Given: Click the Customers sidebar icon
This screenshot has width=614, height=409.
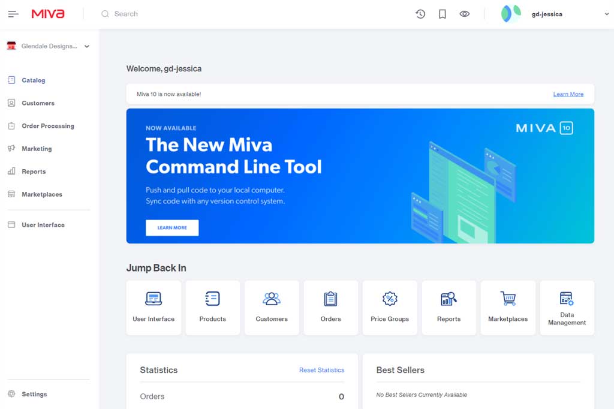Looking at the screenshot, I should pos(11,103).
